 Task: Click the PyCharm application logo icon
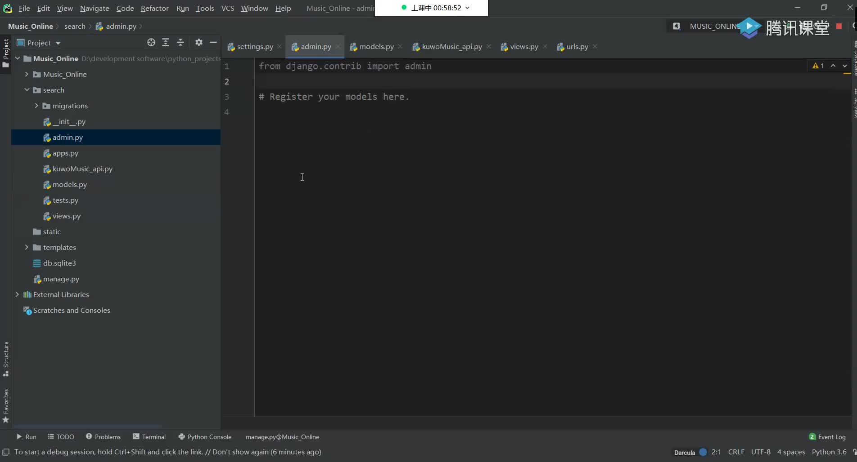8,8
